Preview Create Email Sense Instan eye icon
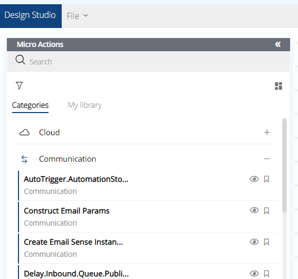The height and width of the screenshot is (279, 298). [254, 242]
